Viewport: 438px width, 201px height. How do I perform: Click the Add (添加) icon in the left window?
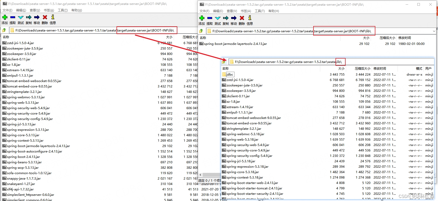pyautogui.click(x=5, y=17)
